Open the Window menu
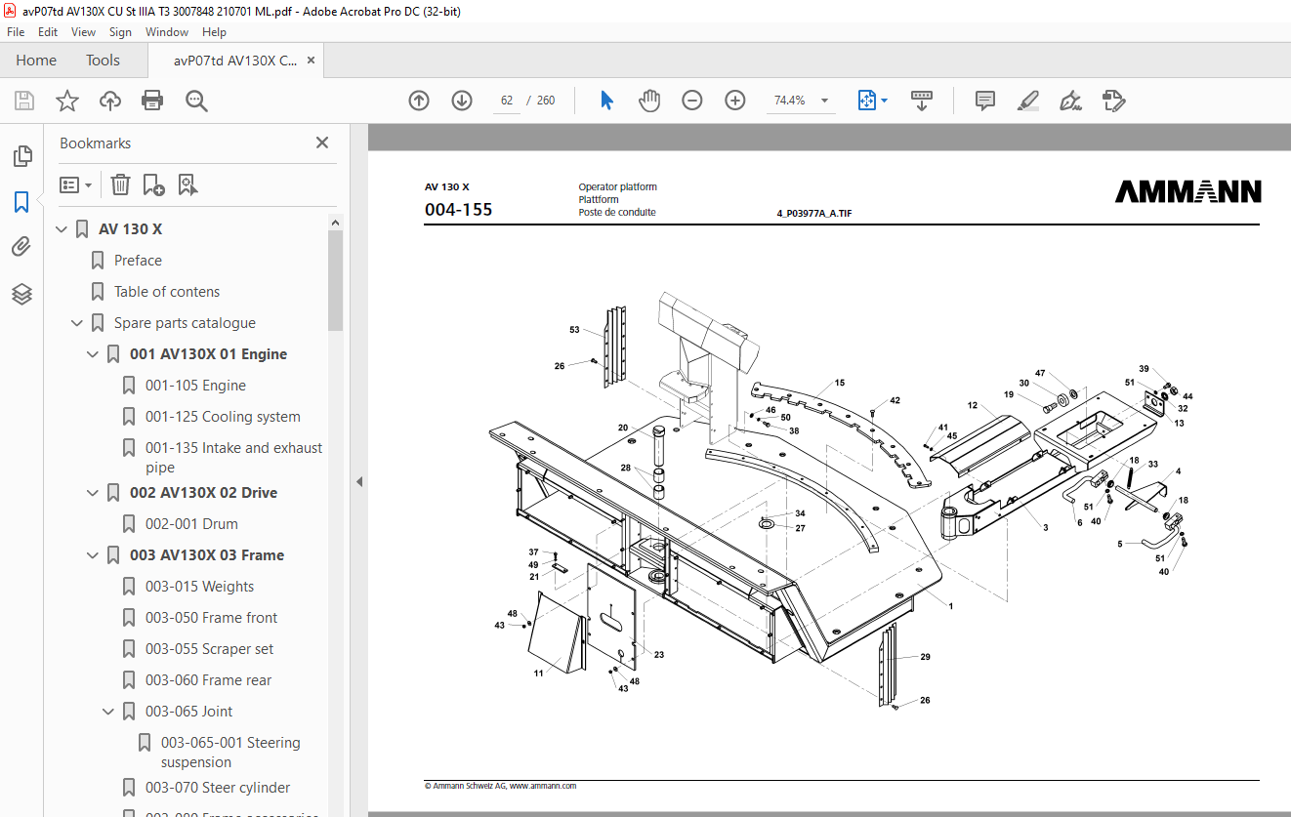This screenshot has height=817, width=1291. pyautogui.click(x=167, y=32)
